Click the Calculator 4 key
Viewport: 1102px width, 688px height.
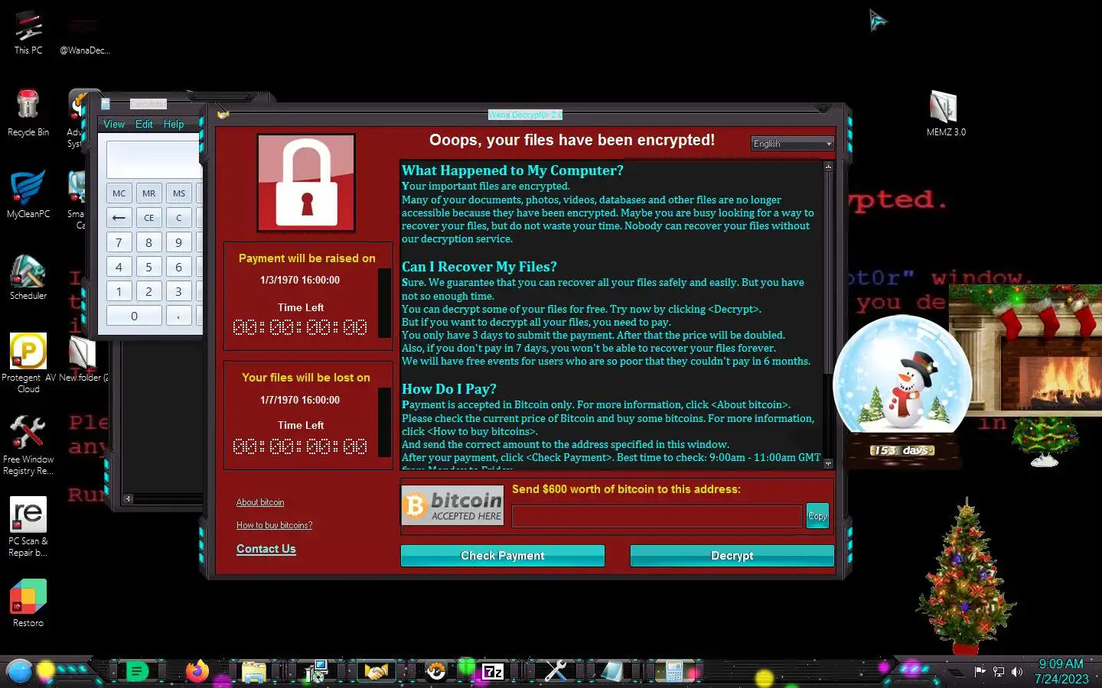119,267
